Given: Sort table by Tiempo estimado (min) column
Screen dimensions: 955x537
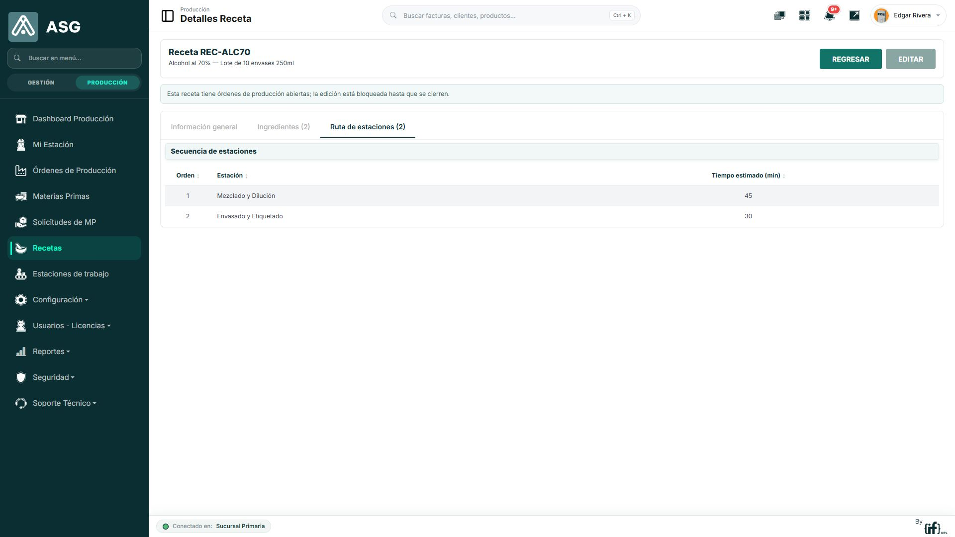Looking at the screenshot, I should pos(748,176).
